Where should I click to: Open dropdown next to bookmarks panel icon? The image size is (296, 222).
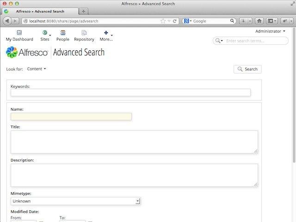tap(276, 21)
